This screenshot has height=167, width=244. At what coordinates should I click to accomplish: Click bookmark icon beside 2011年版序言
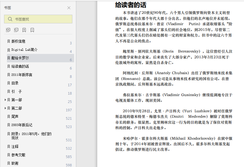pyautogui.click(x=9, y=75)
